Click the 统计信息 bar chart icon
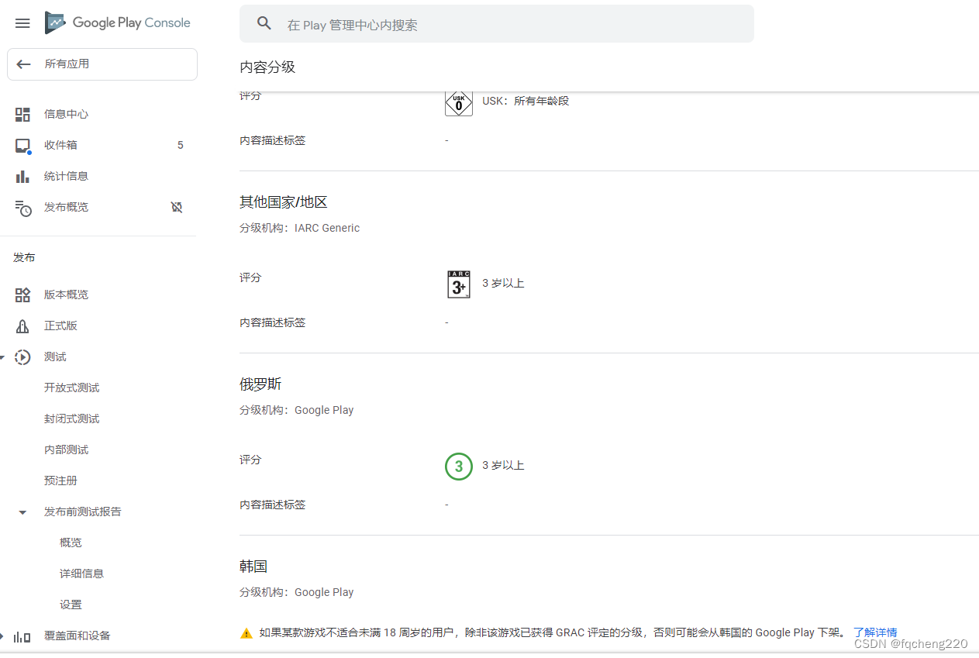Screen dimensions: 979x658 [22, 177]
